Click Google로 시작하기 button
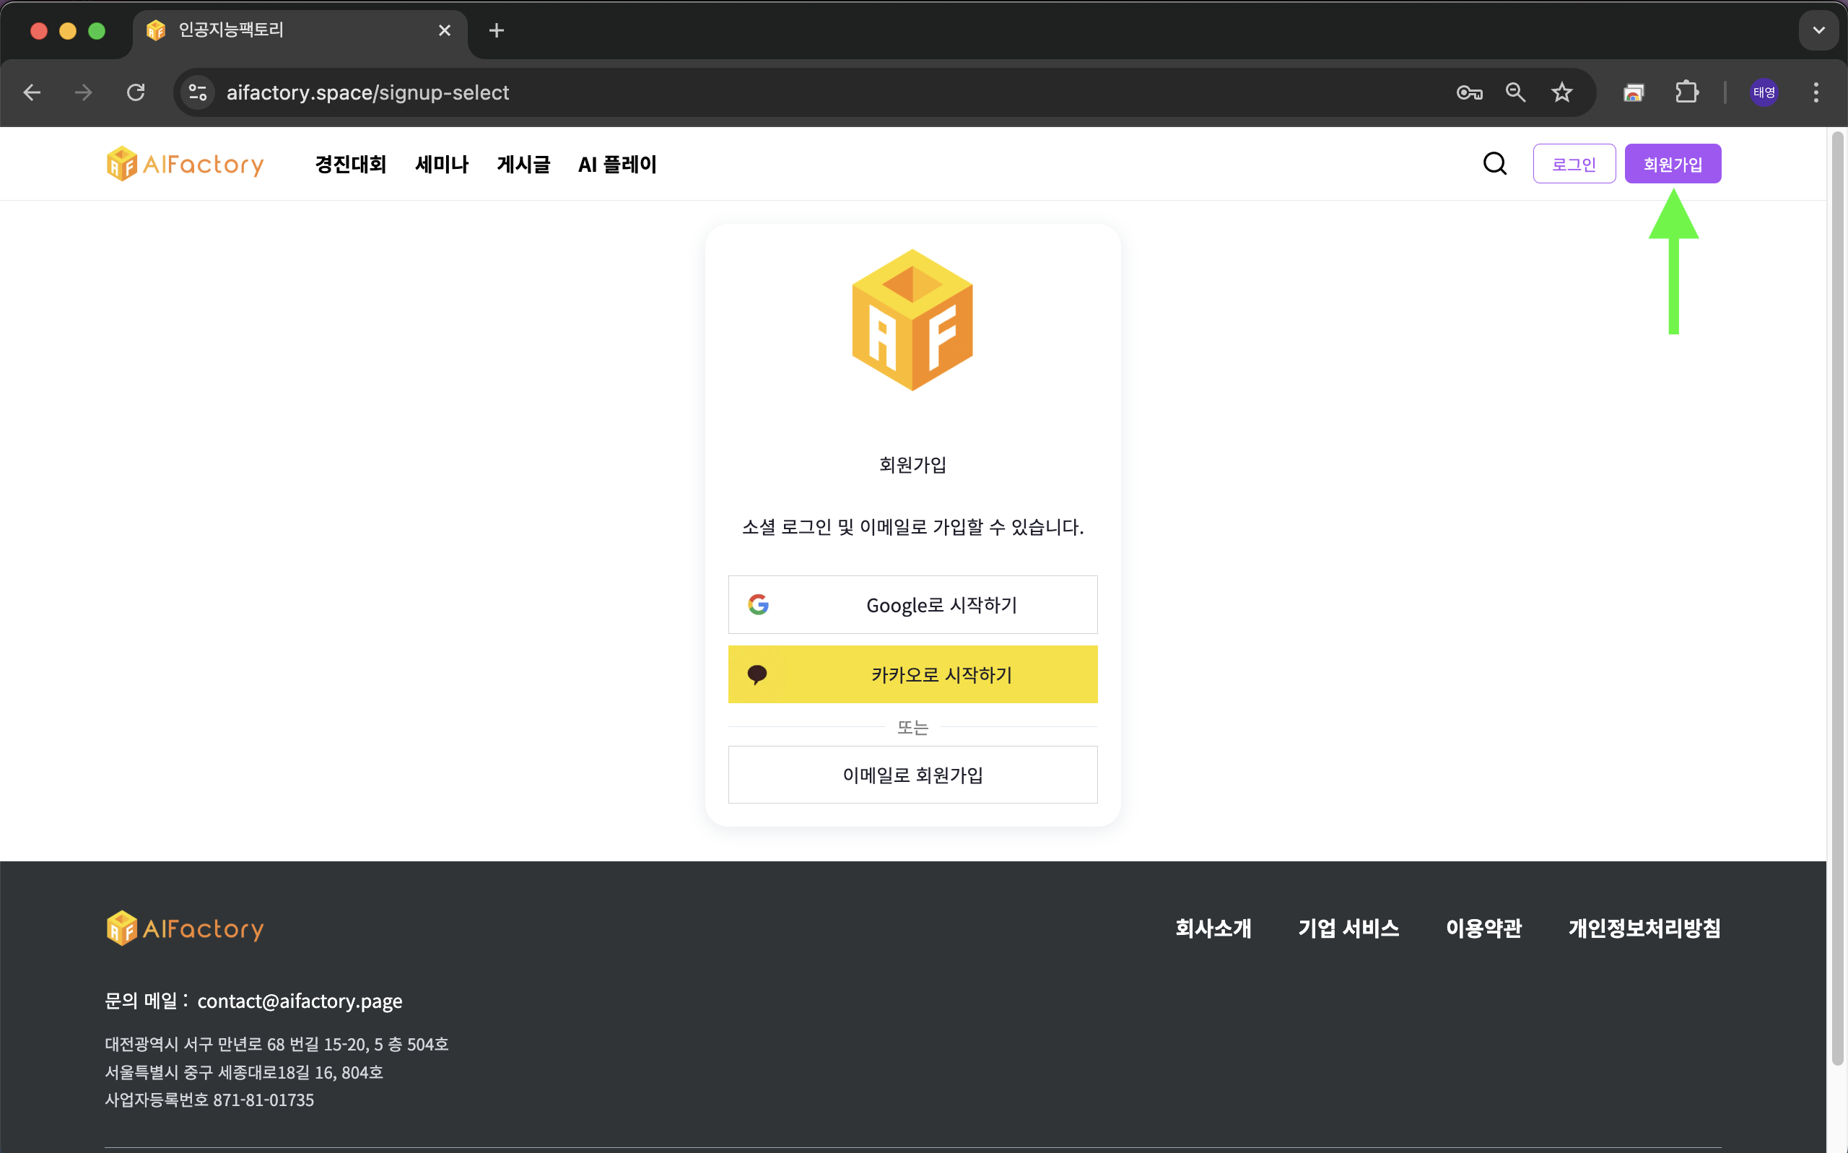 912,605
